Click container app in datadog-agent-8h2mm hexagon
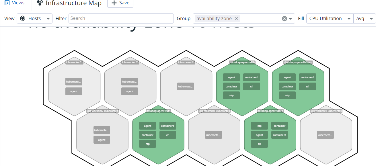376x166 pixels. [287, 87]
